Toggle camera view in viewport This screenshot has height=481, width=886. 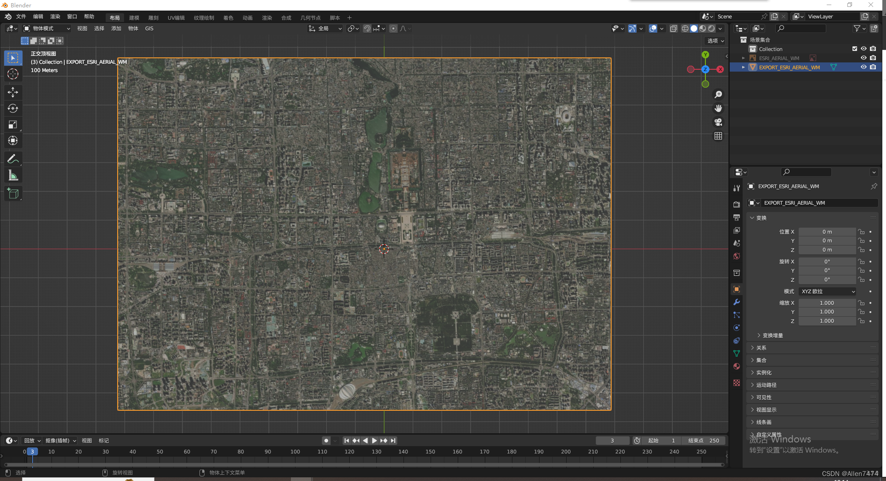pyautogui.click(x=718, y=122)
